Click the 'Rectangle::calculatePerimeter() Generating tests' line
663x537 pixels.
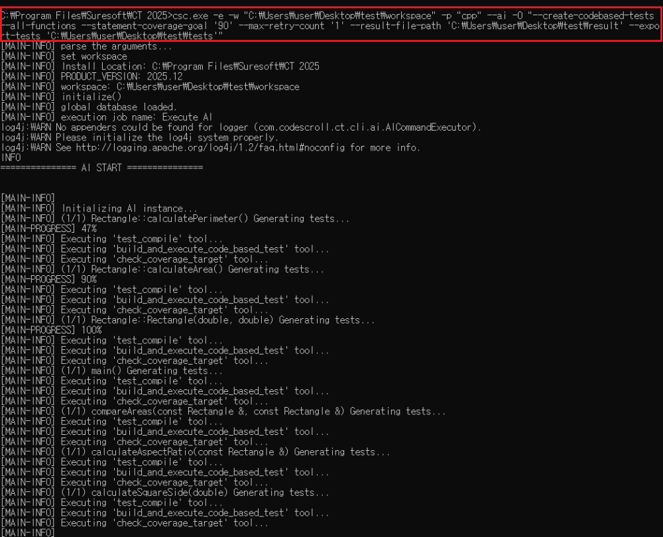click(x=175, y=219)
